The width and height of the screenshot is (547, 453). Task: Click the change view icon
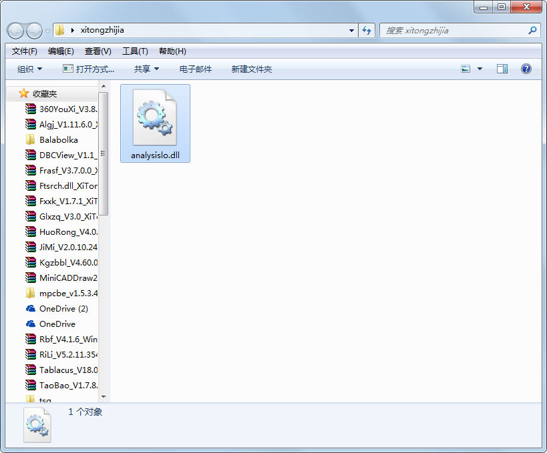pos(466,69)
